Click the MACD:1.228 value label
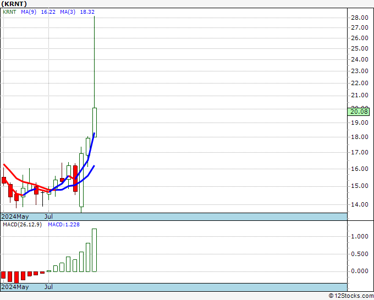This screenshot has width=374, height=300. click(64, 225)
